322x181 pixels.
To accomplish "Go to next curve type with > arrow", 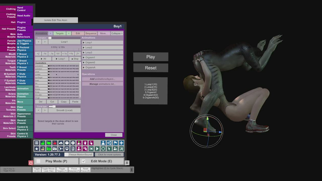I will [45, 110].
